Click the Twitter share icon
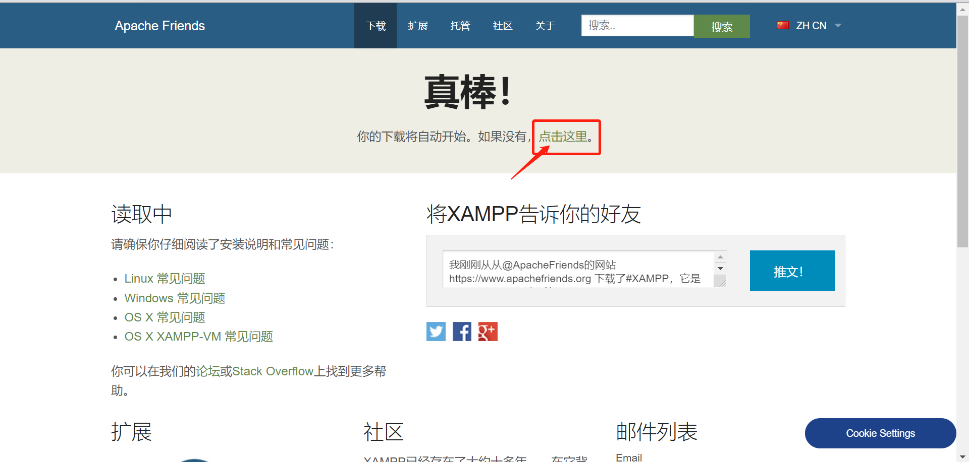 click(436, 332)
